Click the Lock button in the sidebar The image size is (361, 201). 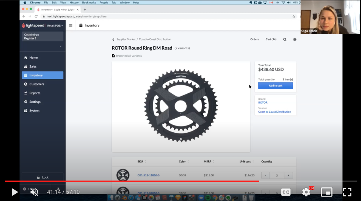pos(42,177)
